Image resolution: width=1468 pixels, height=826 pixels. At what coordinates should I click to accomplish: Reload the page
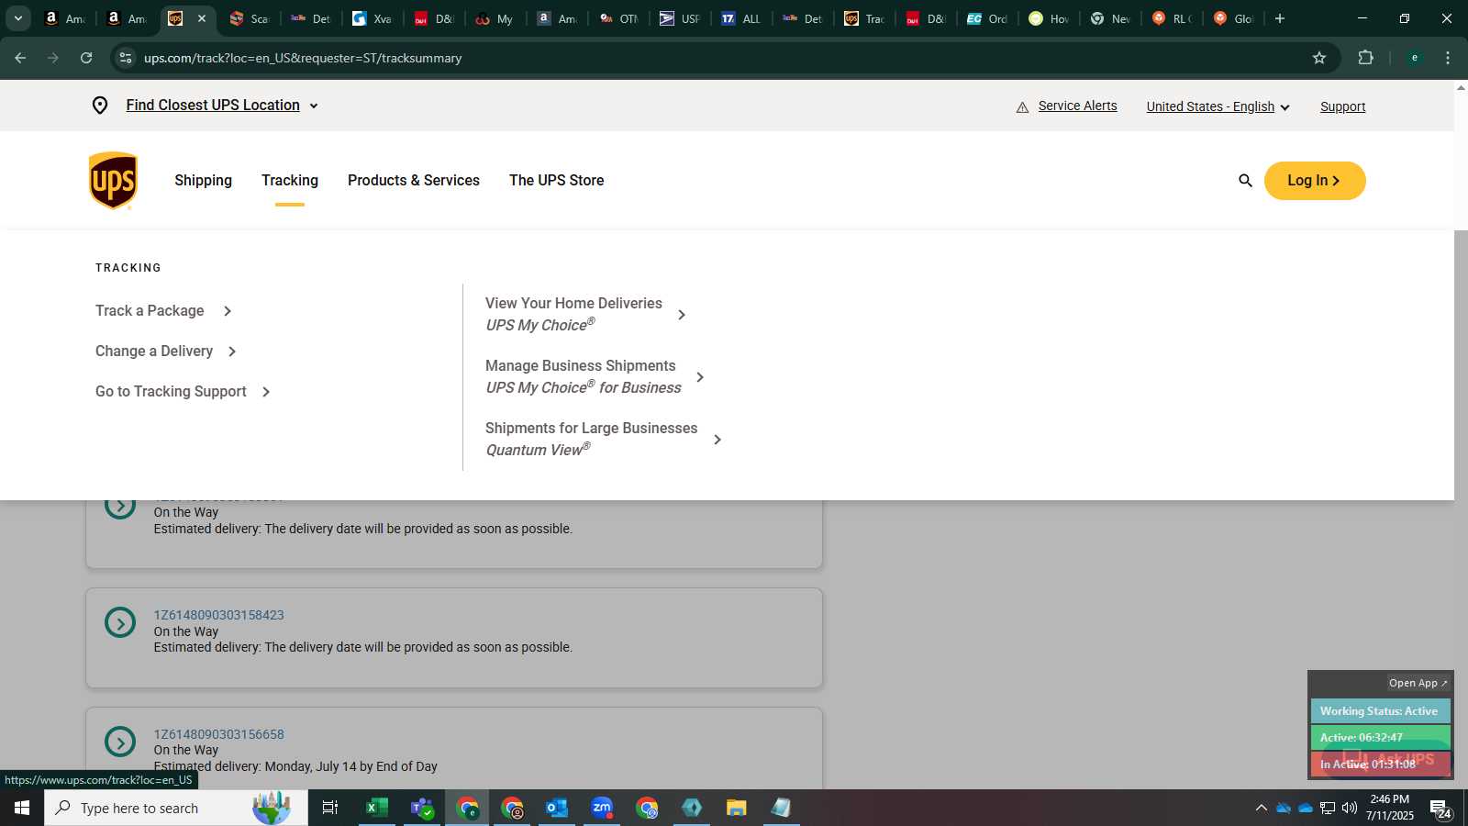coord(86,58)
